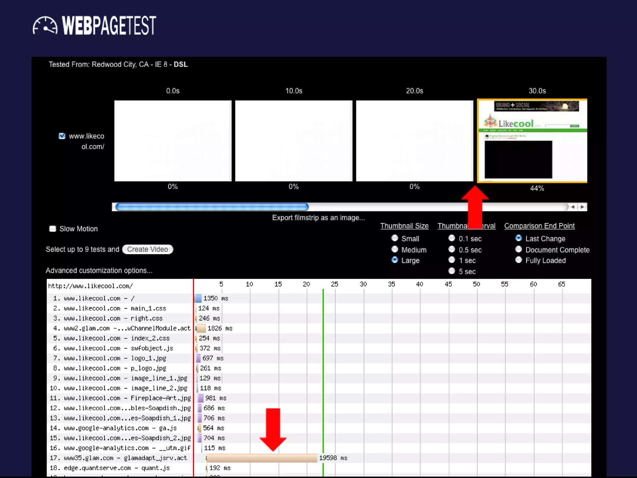Click the WebPageTest logo
This screenshot has width=637, height=478.
point(94,26)
